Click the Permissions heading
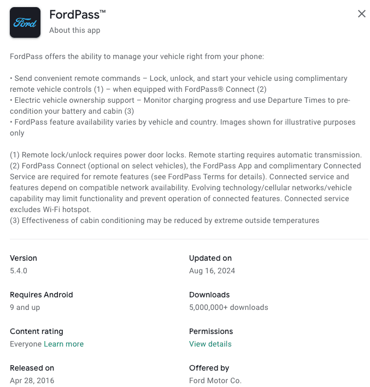This screenshot has width=370, height=387. pos(211,331)
